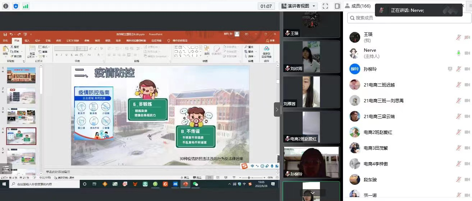Toggle microphone icon for 21电商二班迟越
The height and width of the screenshot is (201, 472).
click(459, 85)
